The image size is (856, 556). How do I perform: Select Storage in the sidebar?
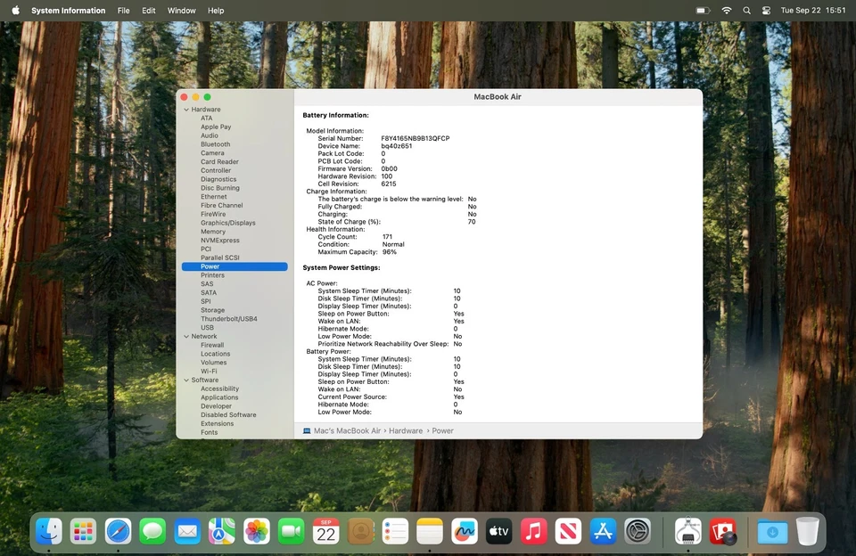pyautogui.click(x=212, y=310)
